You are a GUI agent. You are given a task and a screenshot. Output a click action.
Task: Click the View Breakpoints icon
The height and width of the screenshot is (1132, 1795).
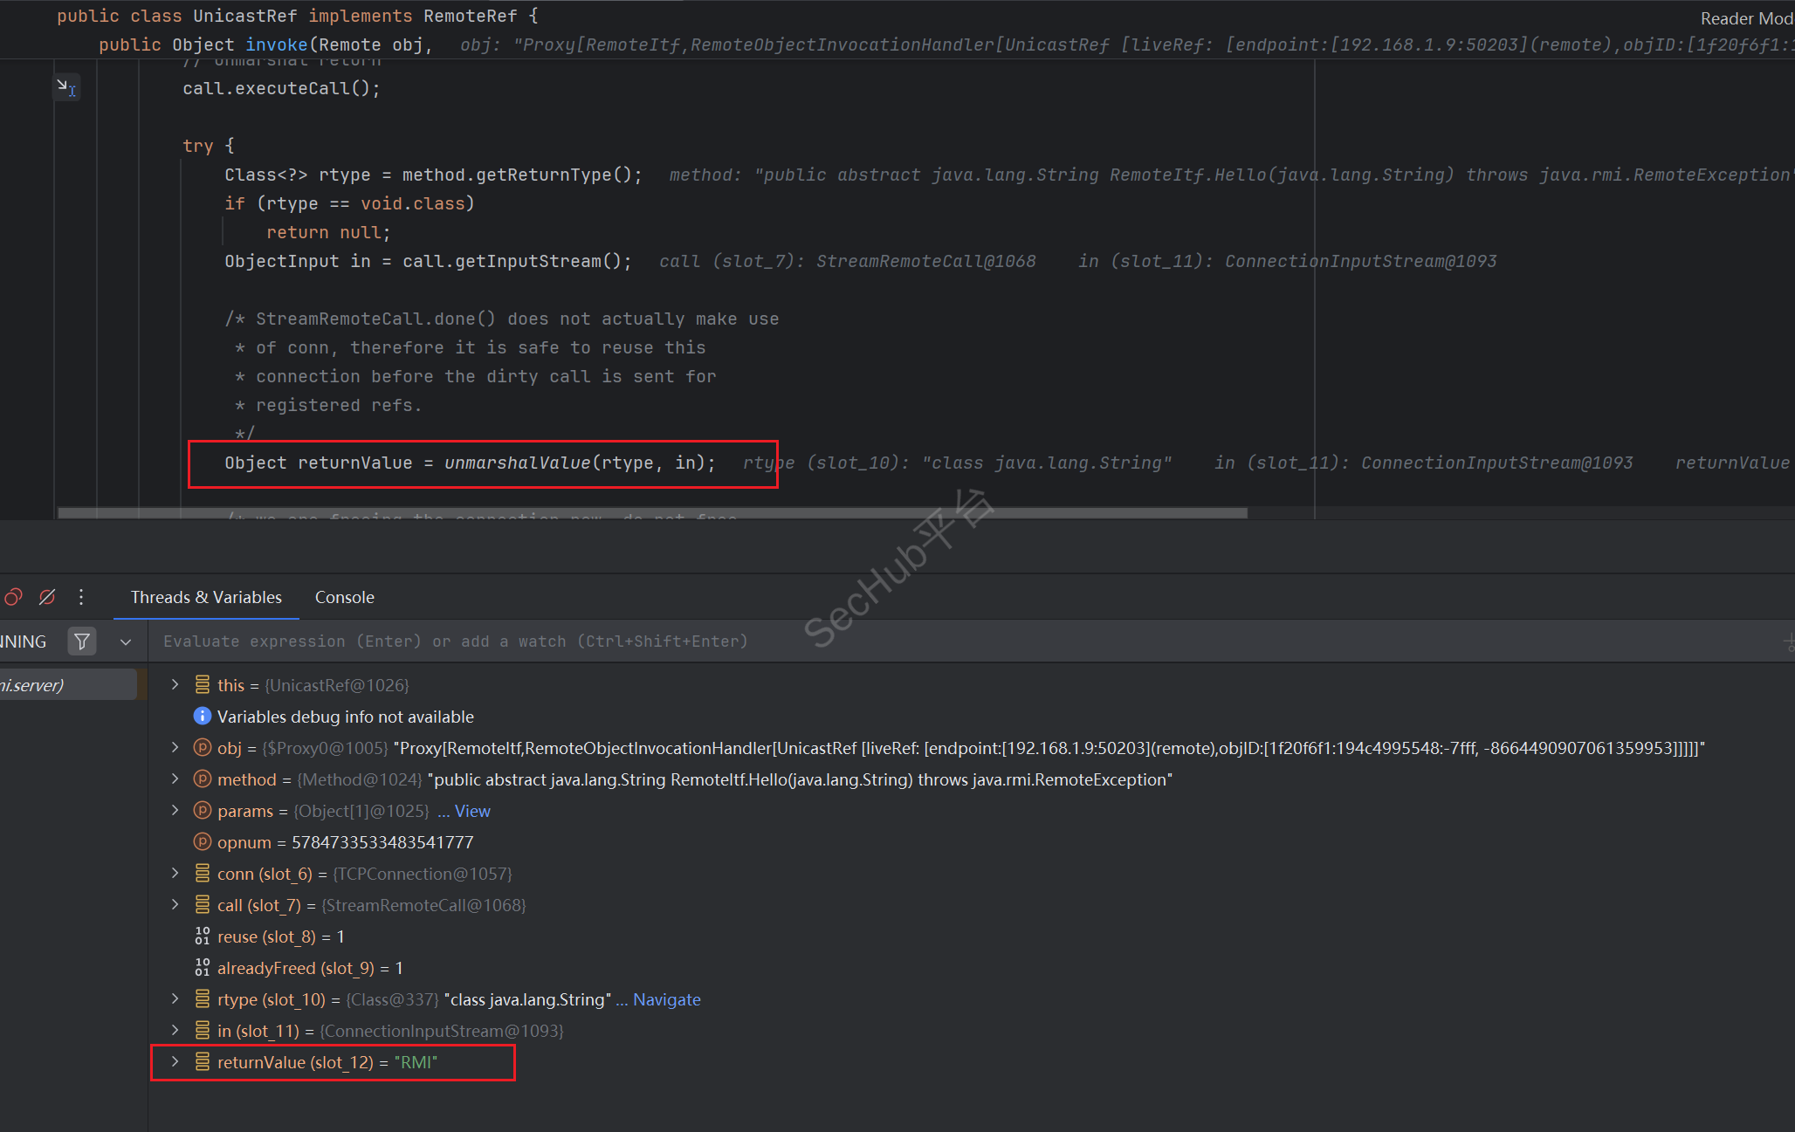pos(13,597)
